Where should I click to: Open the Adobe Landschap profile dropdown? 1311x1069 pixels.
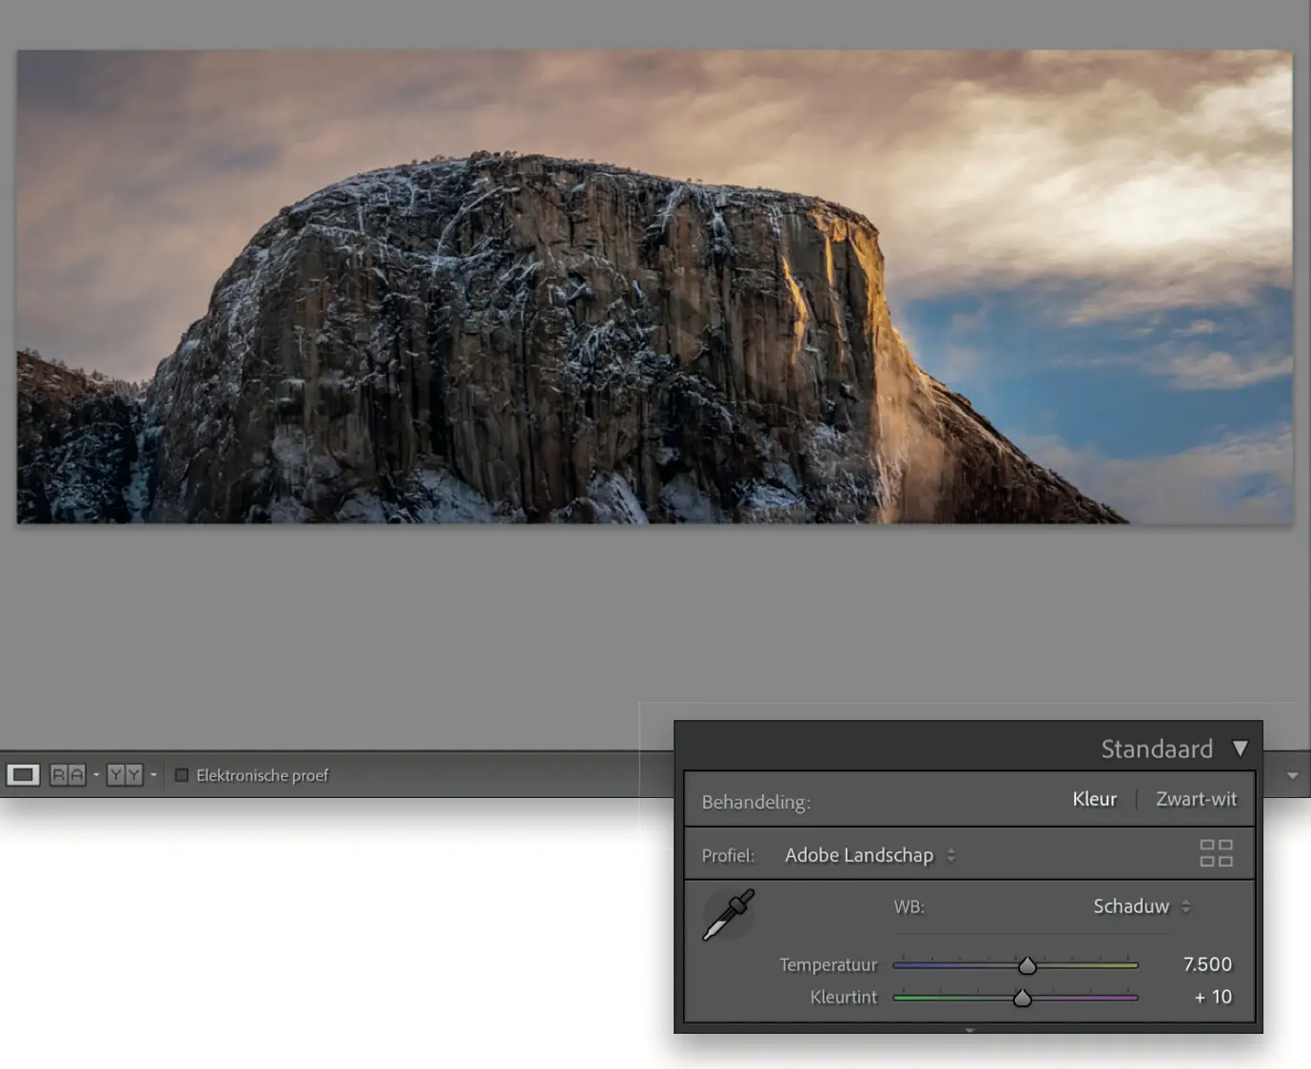[870, 855]
